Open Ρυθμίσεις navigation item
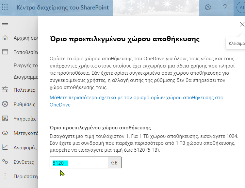This screenshot has height=188, width=245. pos(24,104)
